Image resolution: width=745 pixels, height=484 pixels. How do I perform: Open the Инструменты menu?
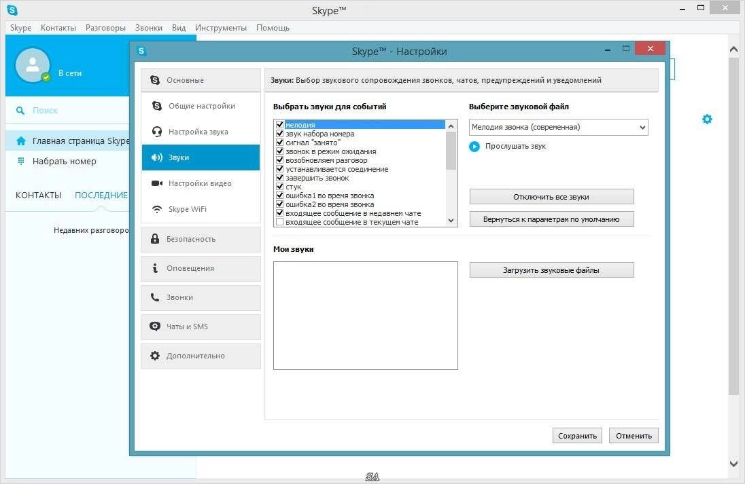tap(221, 28)
